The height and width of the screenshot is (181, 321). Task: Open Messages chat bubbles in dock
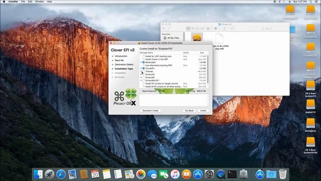pos(152,174)
